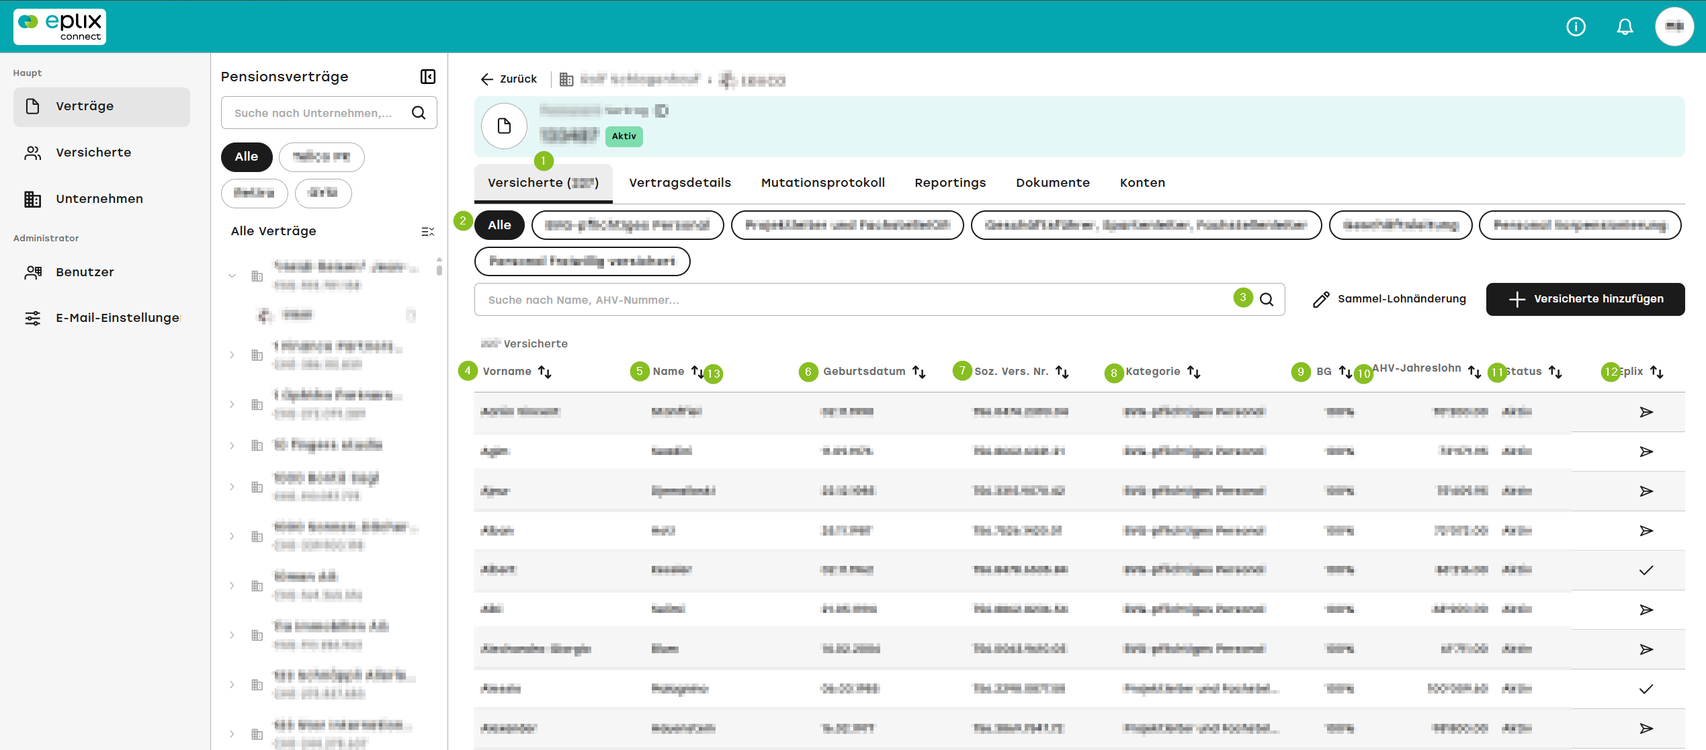
Task: Sort the table by Eplix column
Action: click(x=1657, y=372)
